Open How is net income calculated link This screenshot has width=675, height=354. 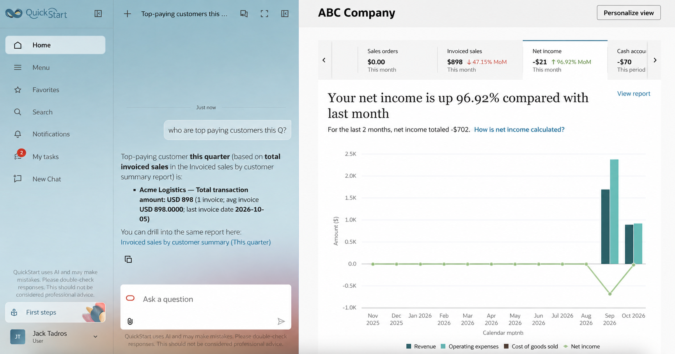click(x=519, y=129)
